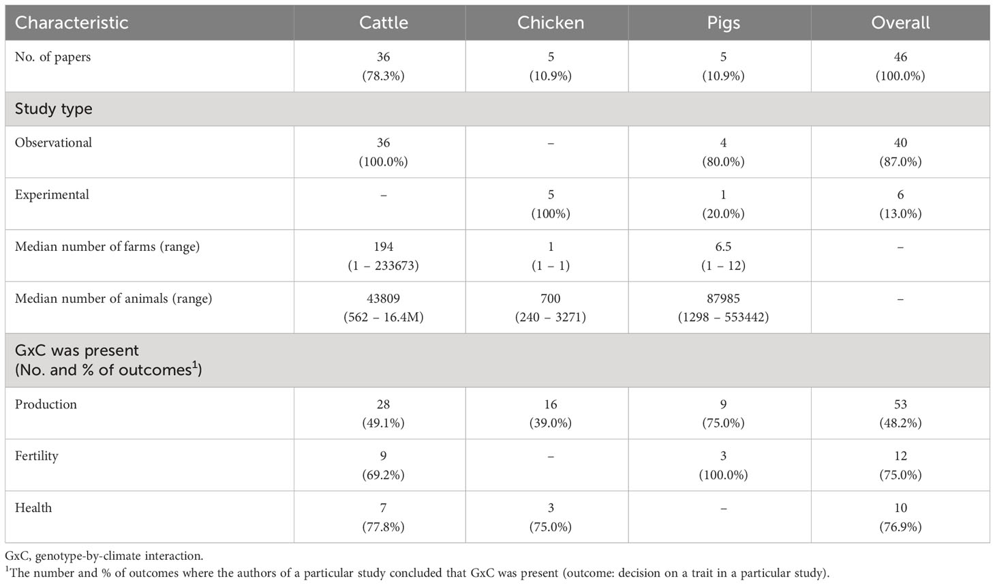Click the Health row label
Screen dimensions: 995x585
[33, 508]
